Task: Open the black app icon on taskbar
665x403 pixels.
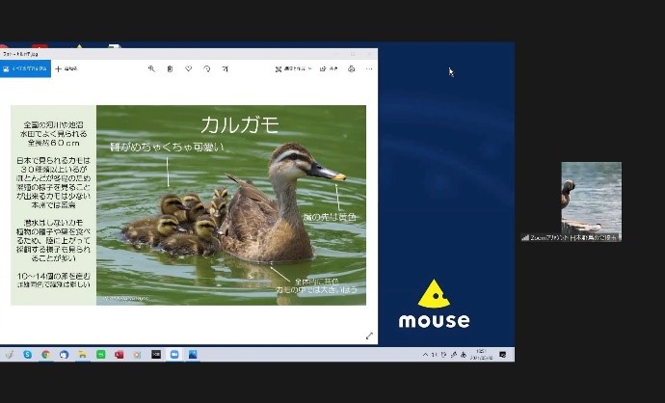Action: [x=156, y=354]
